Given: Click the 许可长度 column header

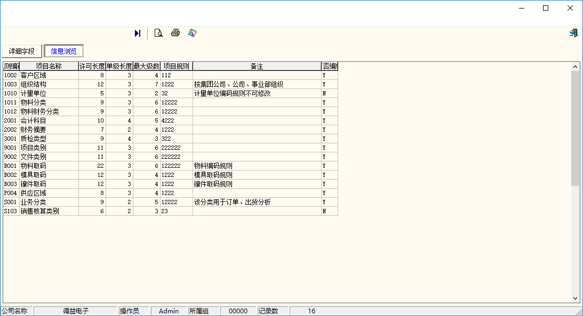Looking at the screenshot, I should coord(92,66).
